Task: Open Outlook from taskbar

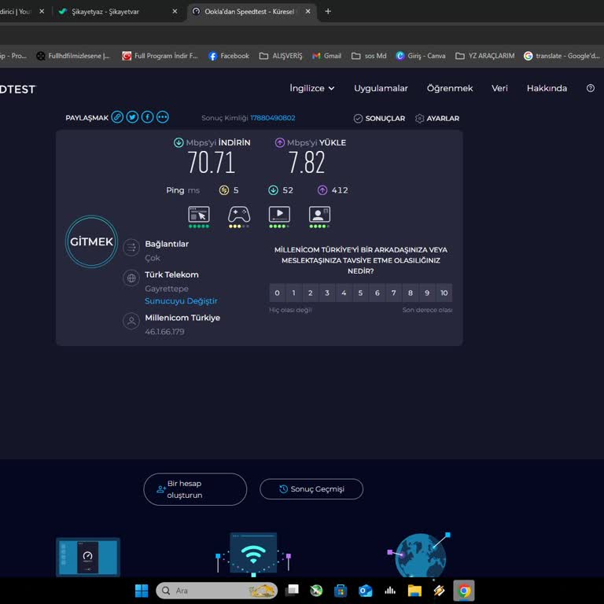Action: [x=365, y=591]
